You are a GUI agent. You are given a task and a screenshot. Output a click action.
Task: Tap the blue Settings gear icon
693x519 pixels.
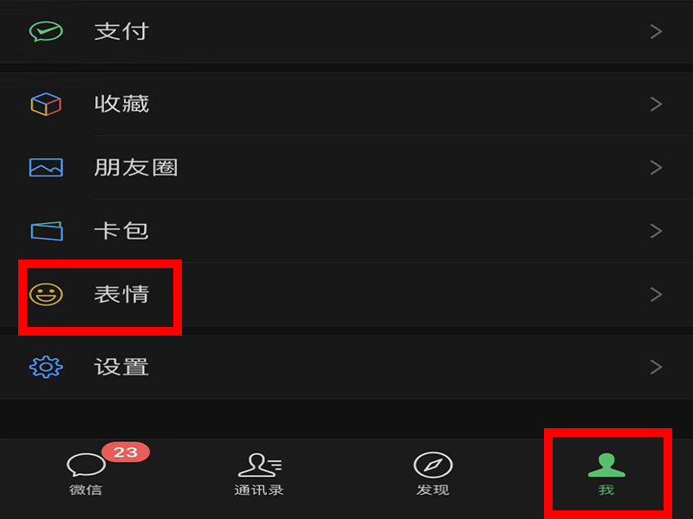click(x=46, y=367)
